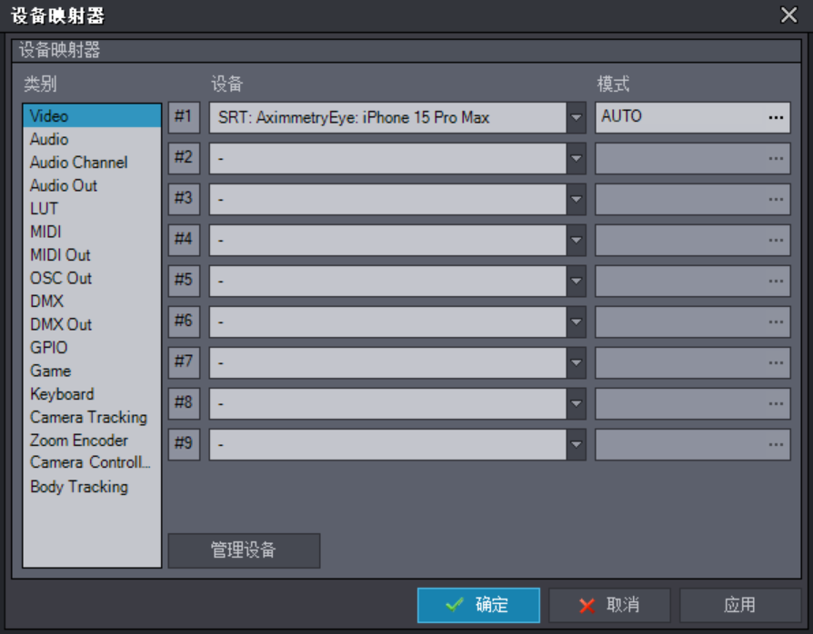The width and height of the screenshot is (813, 634).
Task: Click mode ellipsis in row #8
Action: (x=776, y=404)
